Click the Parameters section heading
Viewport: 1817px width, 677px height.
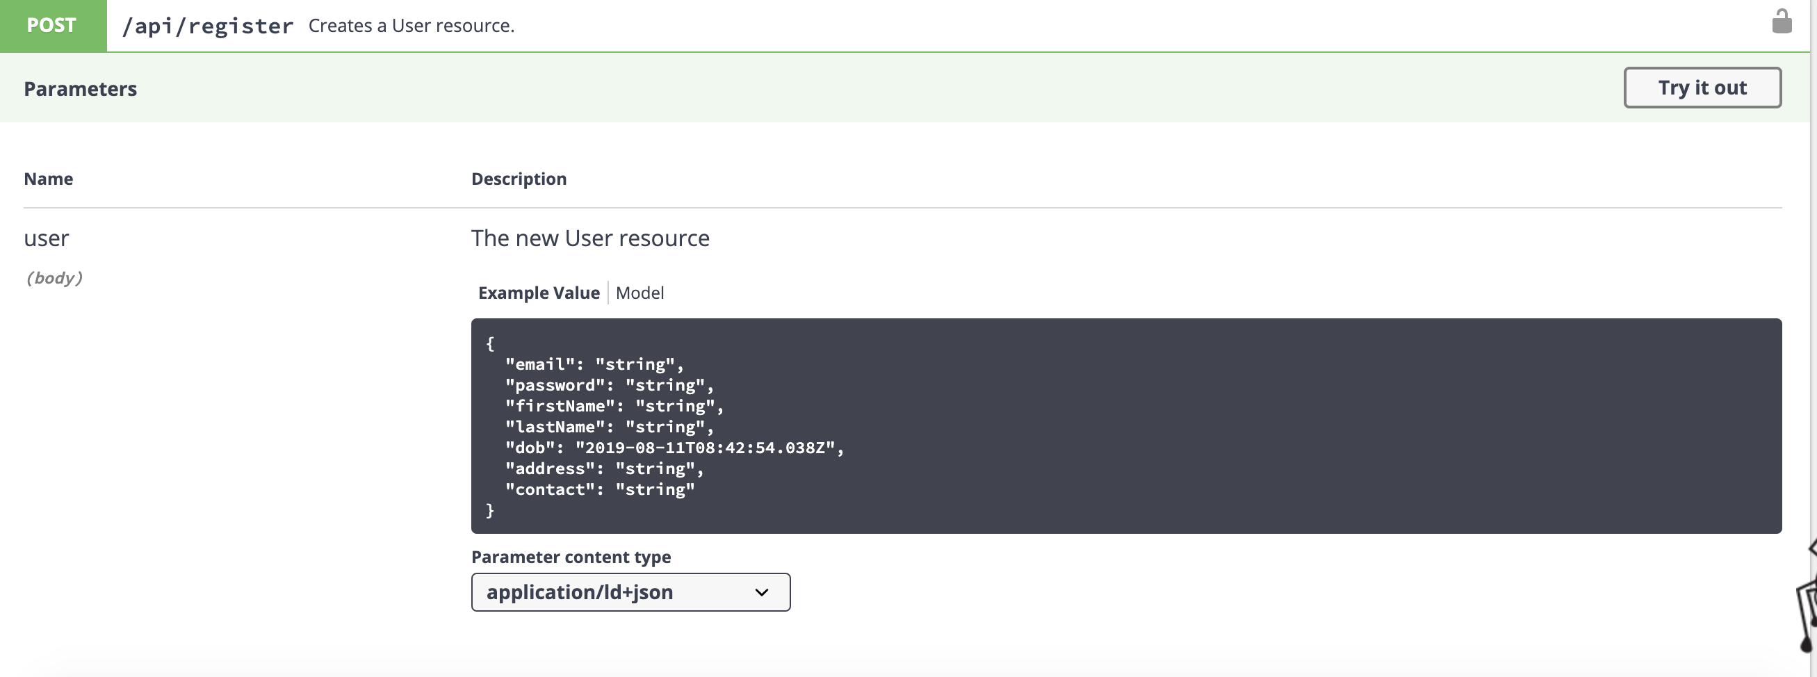click(81, 89)
